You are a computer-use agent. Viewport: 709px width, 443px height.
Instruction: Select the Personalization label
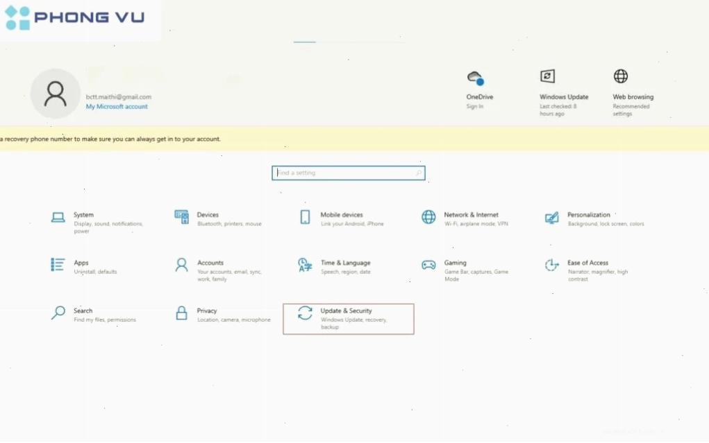click(589, 215)
